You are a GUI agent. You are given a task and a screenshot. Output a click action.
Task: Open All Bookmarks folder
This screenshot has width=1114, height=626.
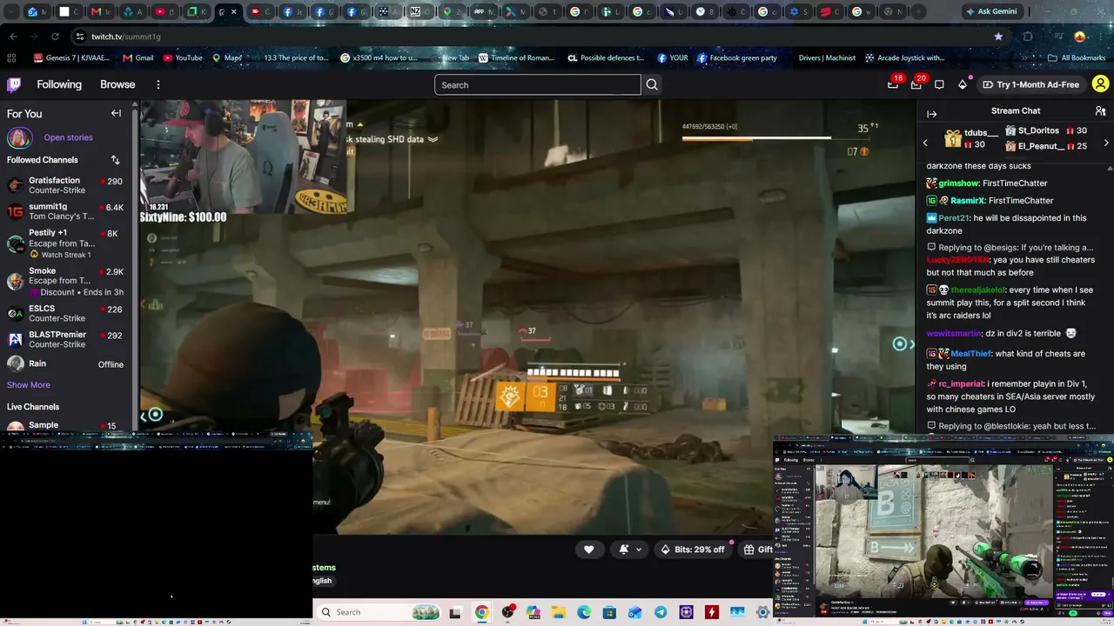click(1077, 58)
